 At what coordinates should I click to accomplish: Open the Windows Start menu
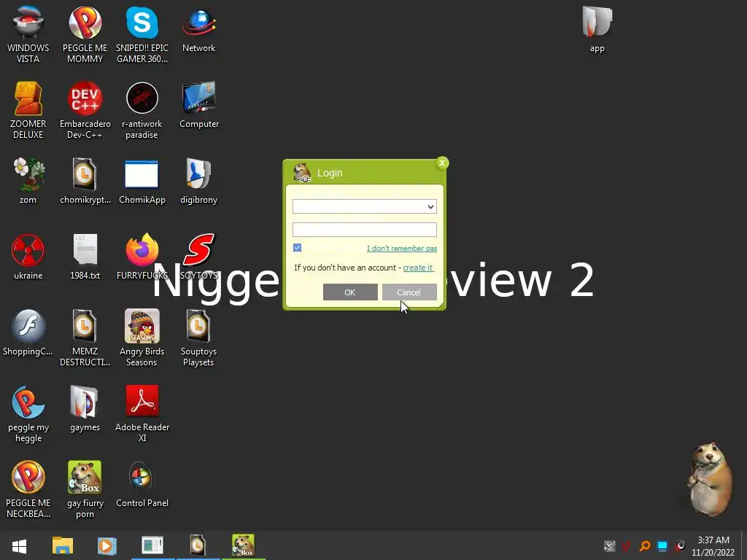pos(19,545)
